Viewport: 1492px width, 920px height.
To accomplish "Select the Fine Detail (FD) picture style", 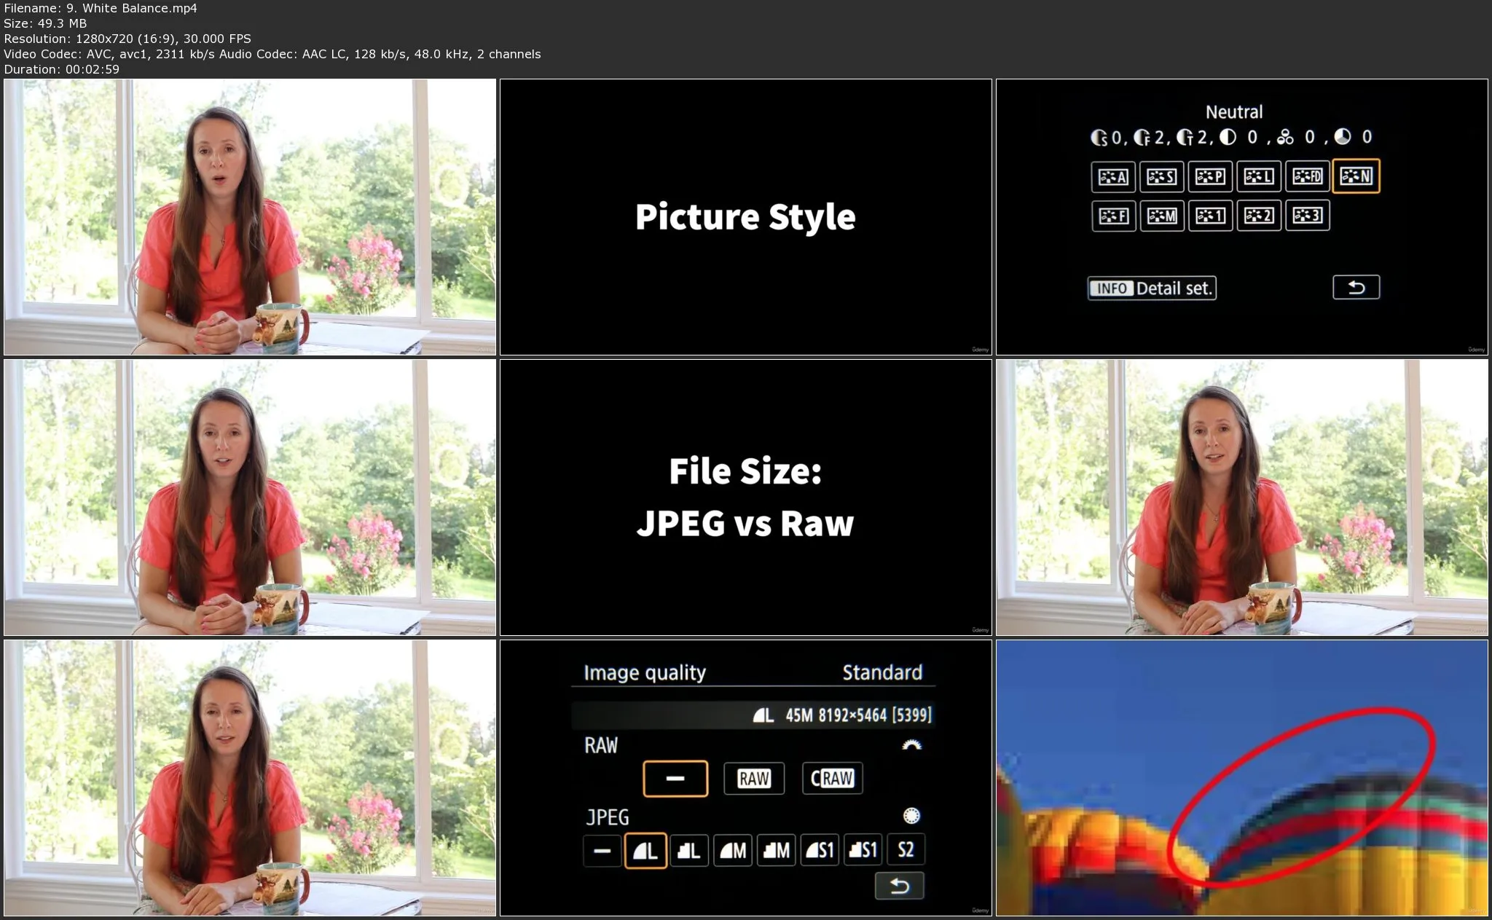I will [x=1307, y=176].
